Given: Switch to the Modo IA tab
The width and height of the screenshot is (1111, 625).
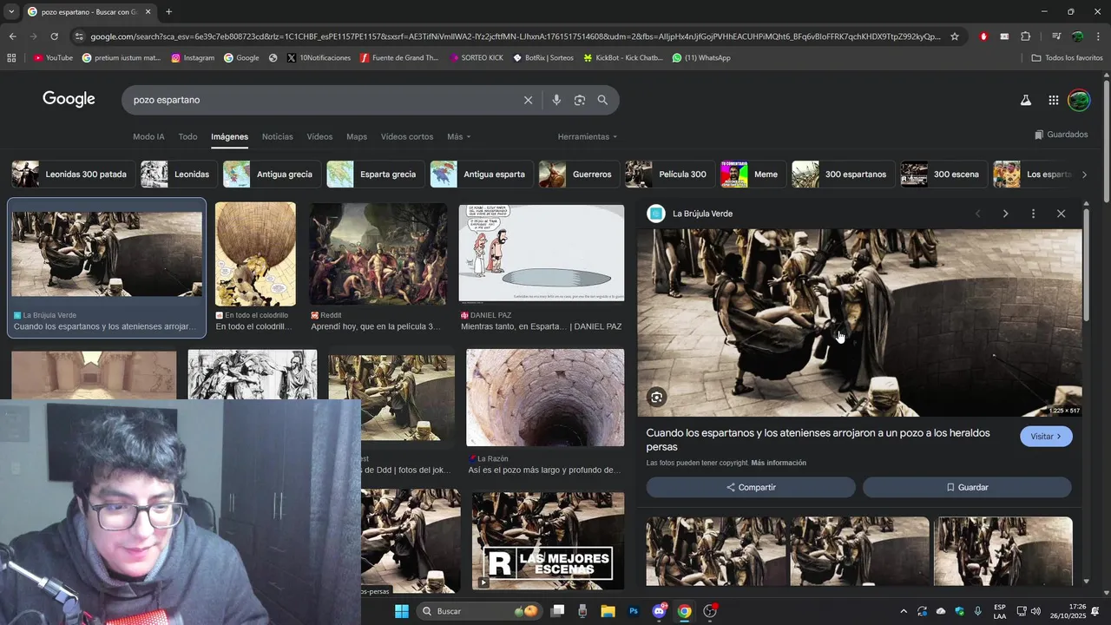Looking at the screenshot, I should [148, 136].
